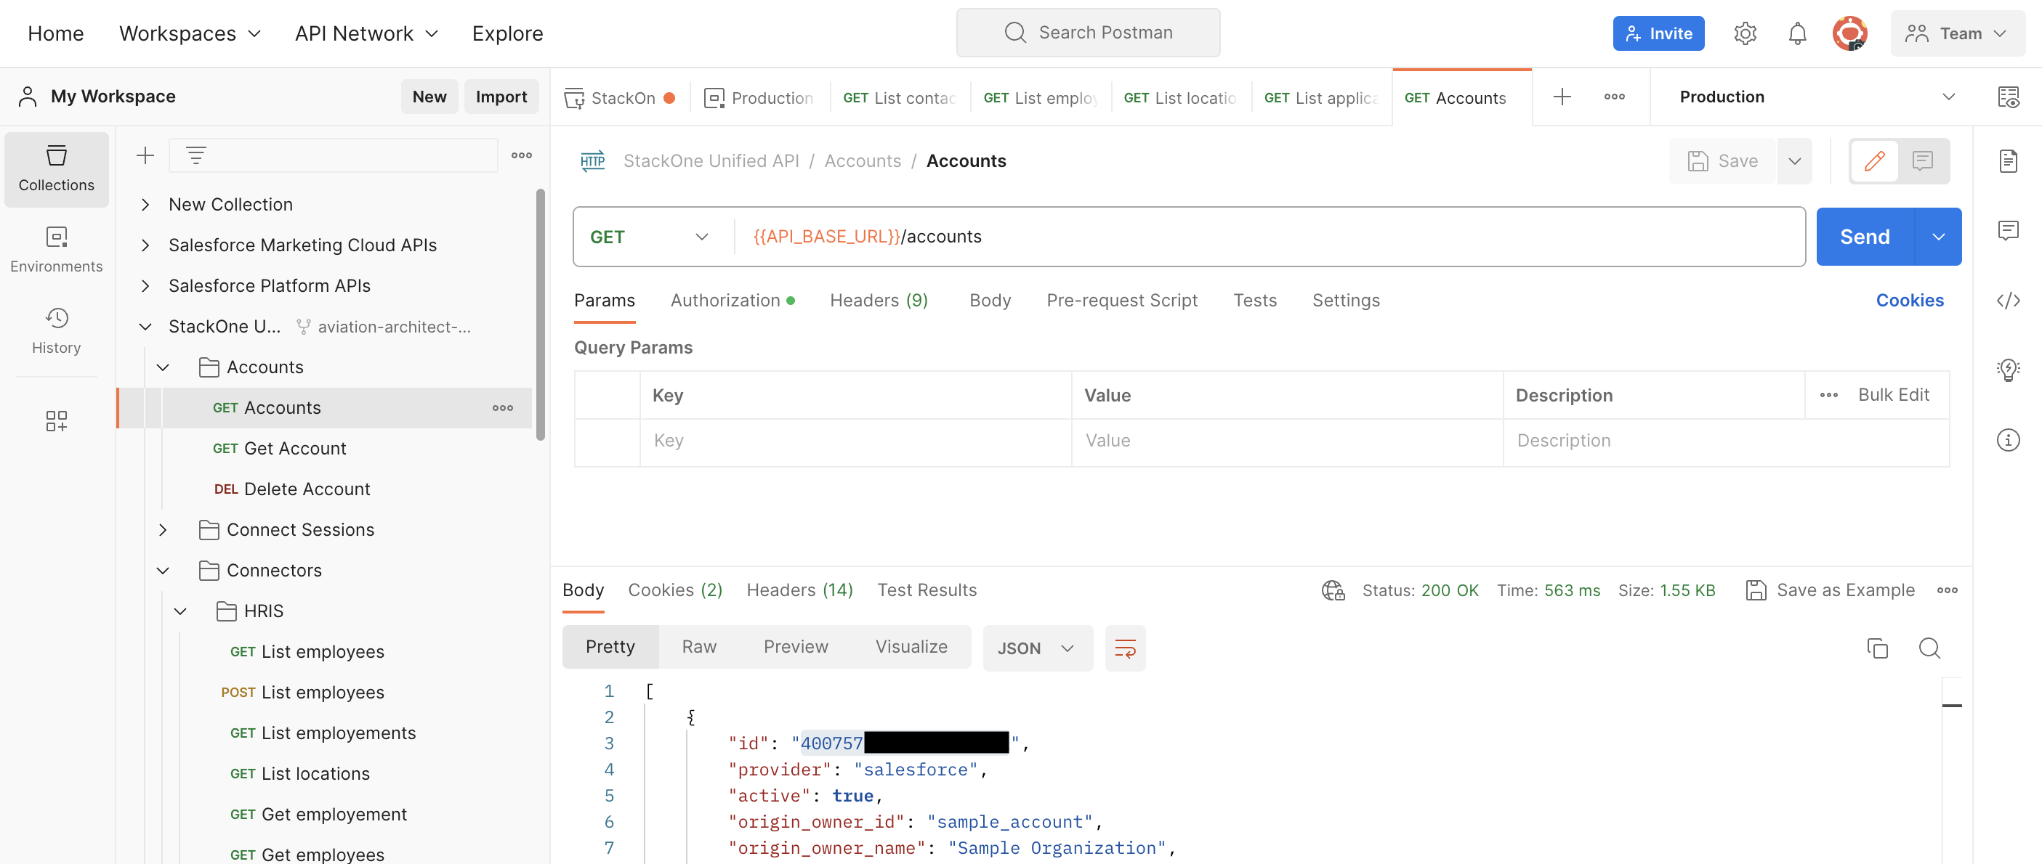Toggle the response line wrap icon
2042x864 pixels.
click(1125, 648)
